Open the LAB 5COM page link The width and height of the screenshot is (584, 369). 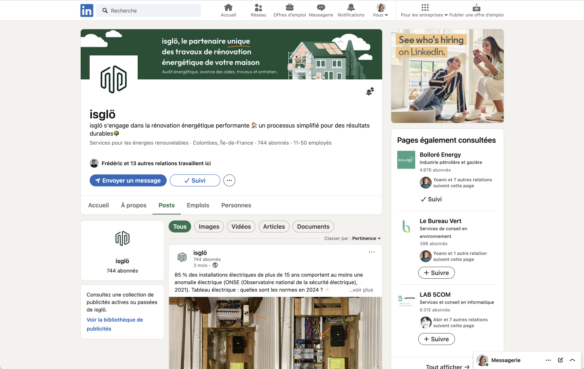(x=435, y=295)
